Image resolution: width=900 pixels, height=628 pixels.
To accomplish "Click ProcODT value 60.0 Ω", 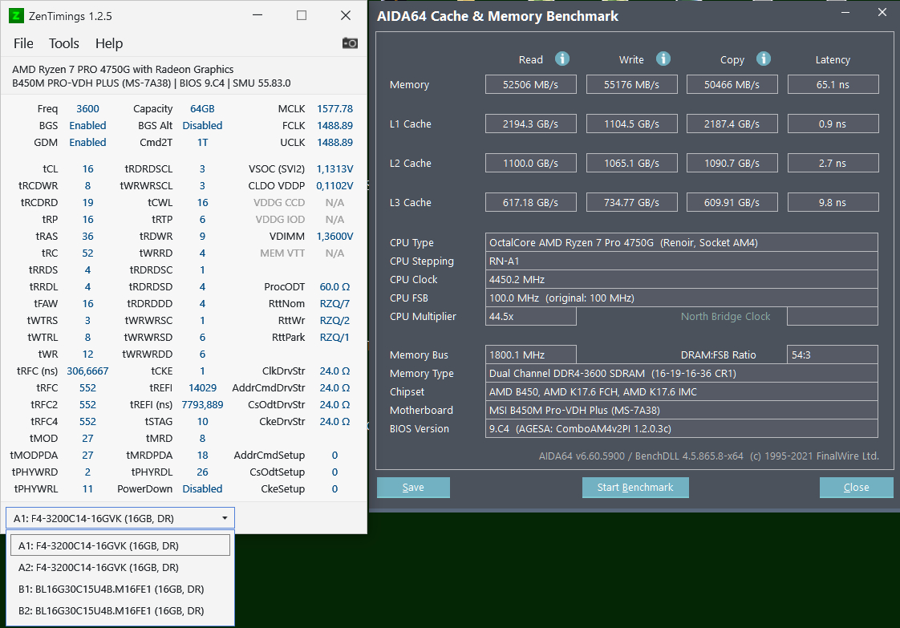I will click(335, 286).
